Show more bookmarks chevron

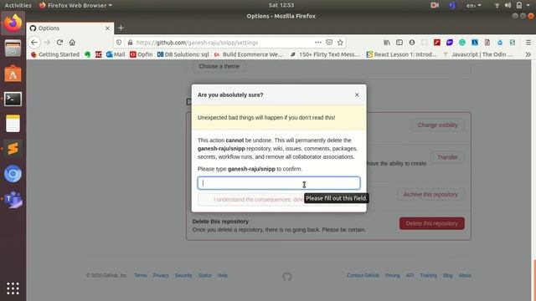coord(528,54)
